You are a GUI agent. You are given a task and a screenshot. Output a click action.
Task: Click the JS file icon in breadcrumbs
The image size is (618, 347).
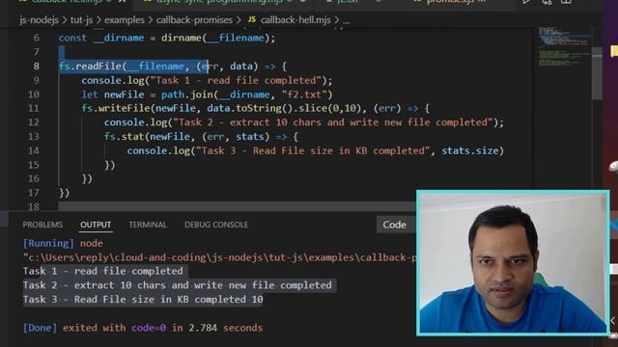coord(251,19)
